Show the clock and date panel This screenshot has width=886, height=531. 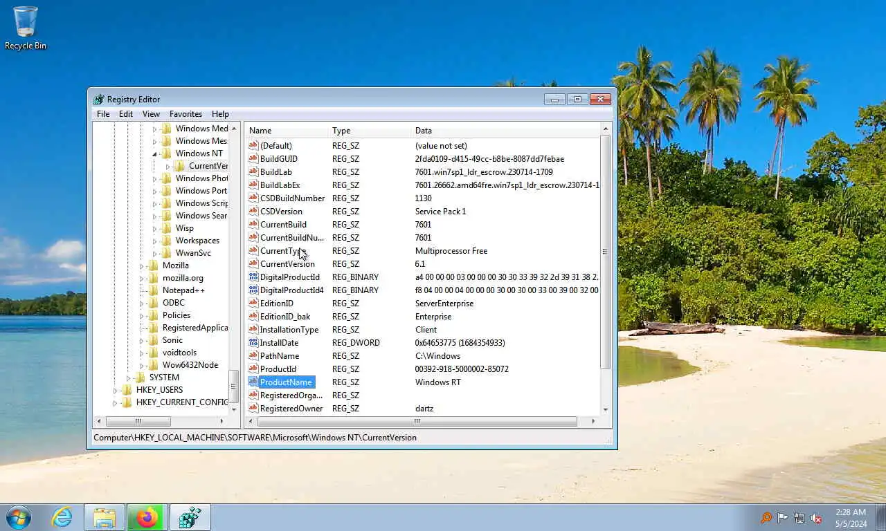tap(850, 518)
